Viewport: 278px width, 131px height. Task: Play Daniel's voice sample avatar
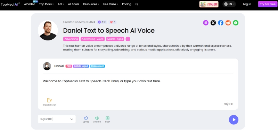(x=47, y=66)
